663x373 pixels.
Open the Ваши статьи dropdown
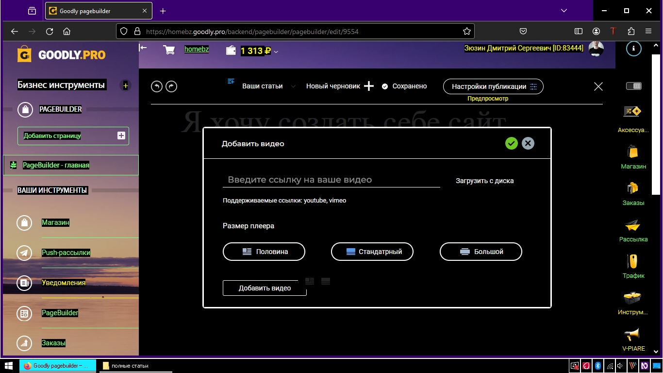click(269, 86)
